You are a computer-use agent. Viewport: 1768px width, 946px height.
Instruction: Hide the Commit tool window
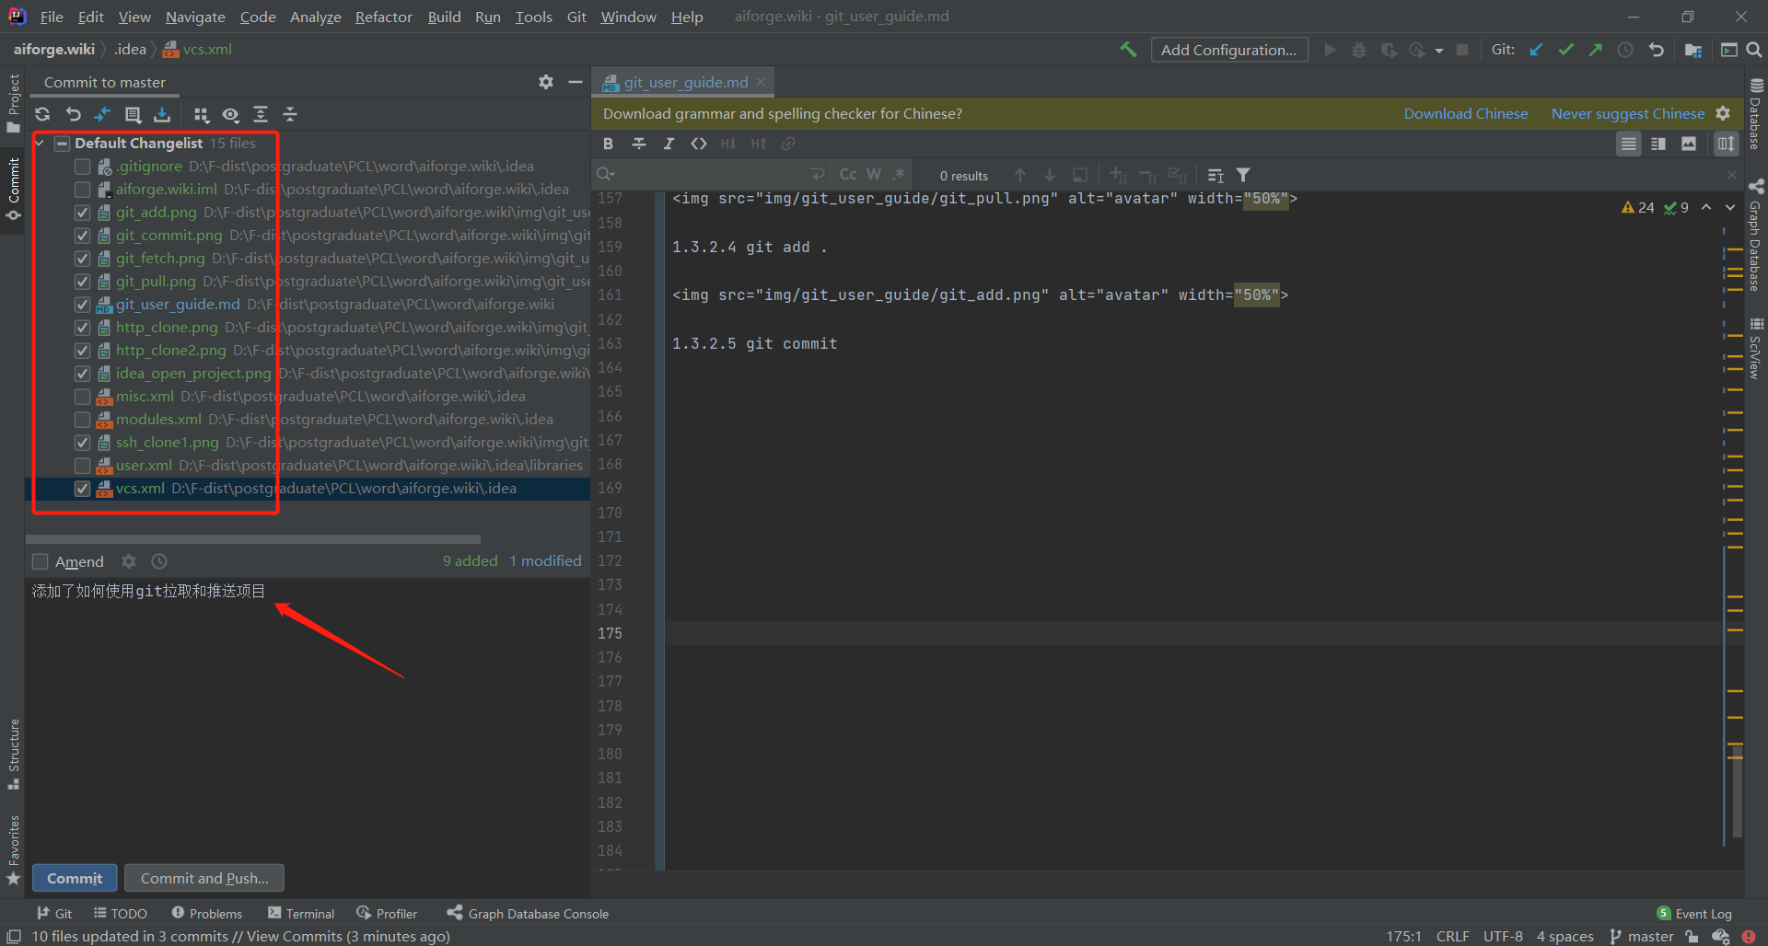point(576,82)
